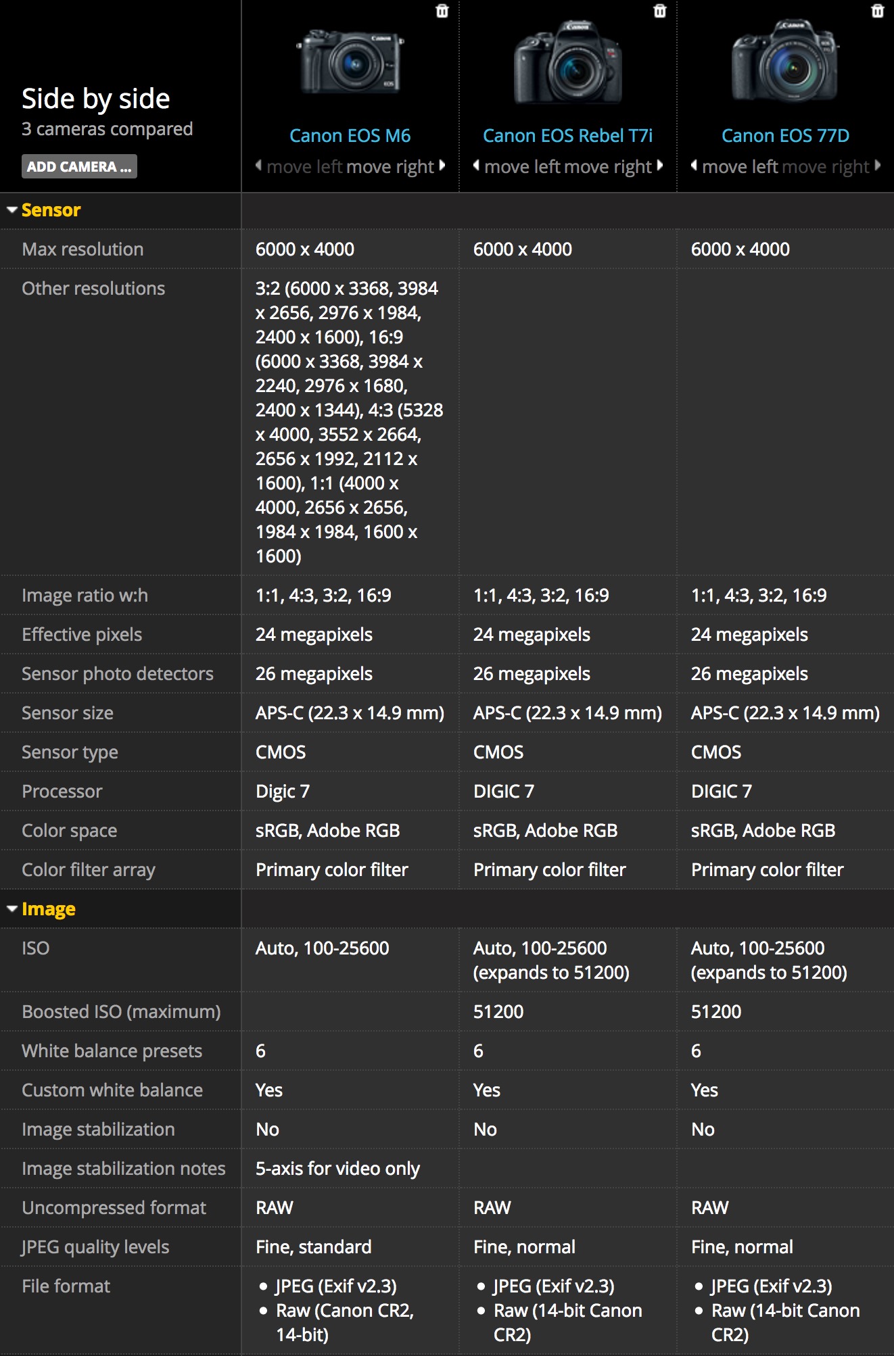Click the 'Uncompressed format' label
The height and width of the screenshot is (1356, 894).
[114, 1208]
